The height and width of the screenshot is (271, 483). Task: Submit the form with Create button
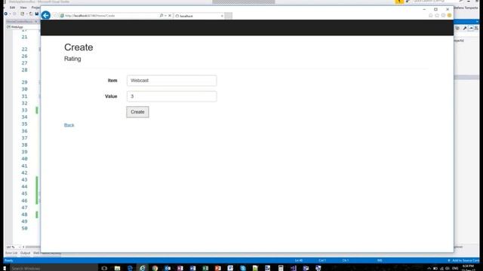click(x=137, y=112)
